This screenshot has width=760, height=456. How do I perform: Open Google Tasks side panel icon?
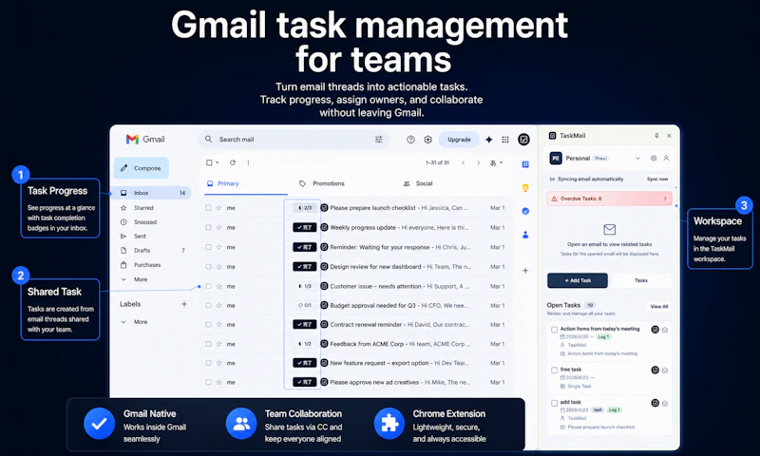point(525,211)
